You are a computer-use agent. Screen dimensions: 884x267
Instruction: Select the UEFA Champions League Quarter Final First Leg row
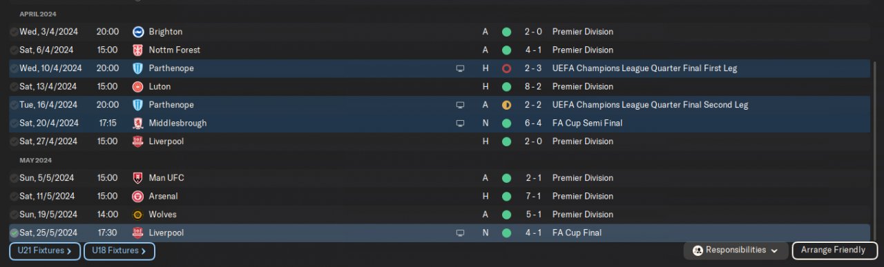tap(440, 68)
